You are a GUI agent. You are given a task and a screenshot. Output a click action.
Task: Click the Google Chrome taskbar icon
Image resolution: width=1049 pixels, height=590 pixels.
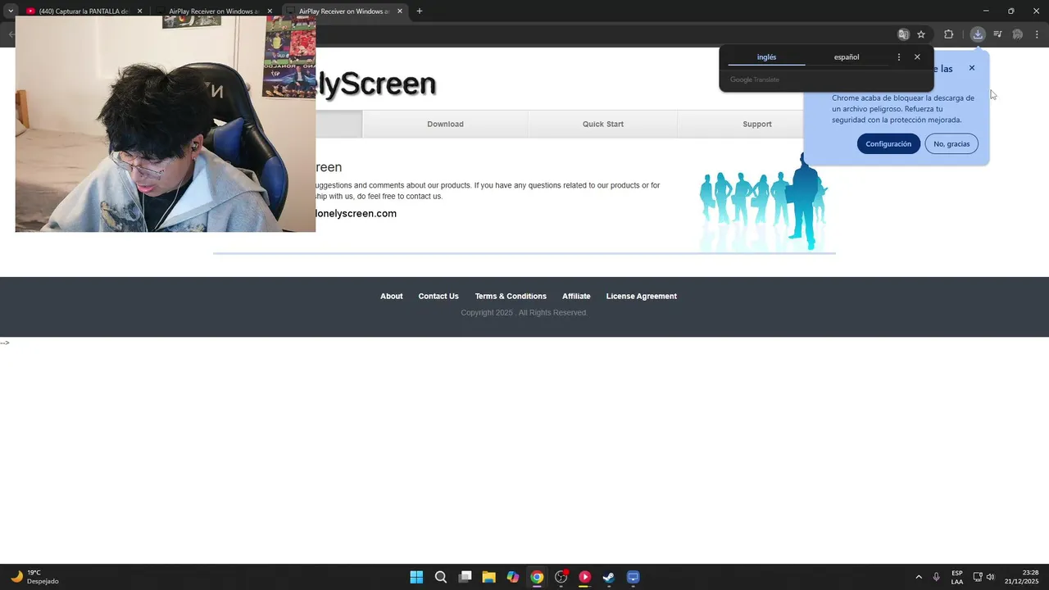(x=537, y=577)
